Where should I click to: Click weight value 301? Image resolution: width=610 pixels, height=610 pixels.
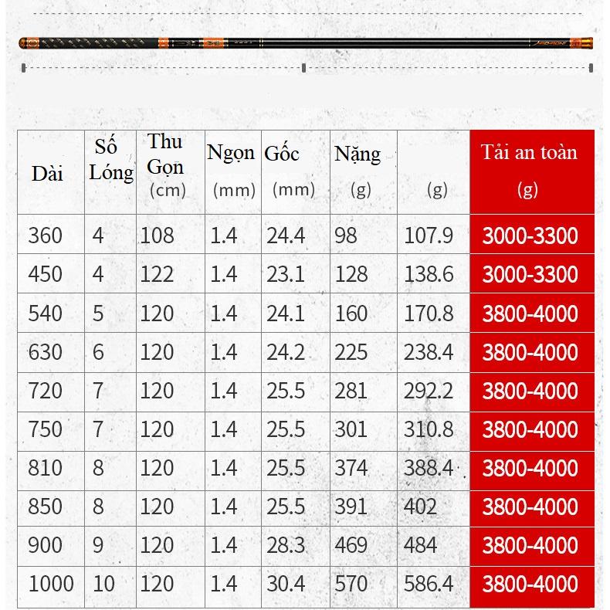pos(351,429)
